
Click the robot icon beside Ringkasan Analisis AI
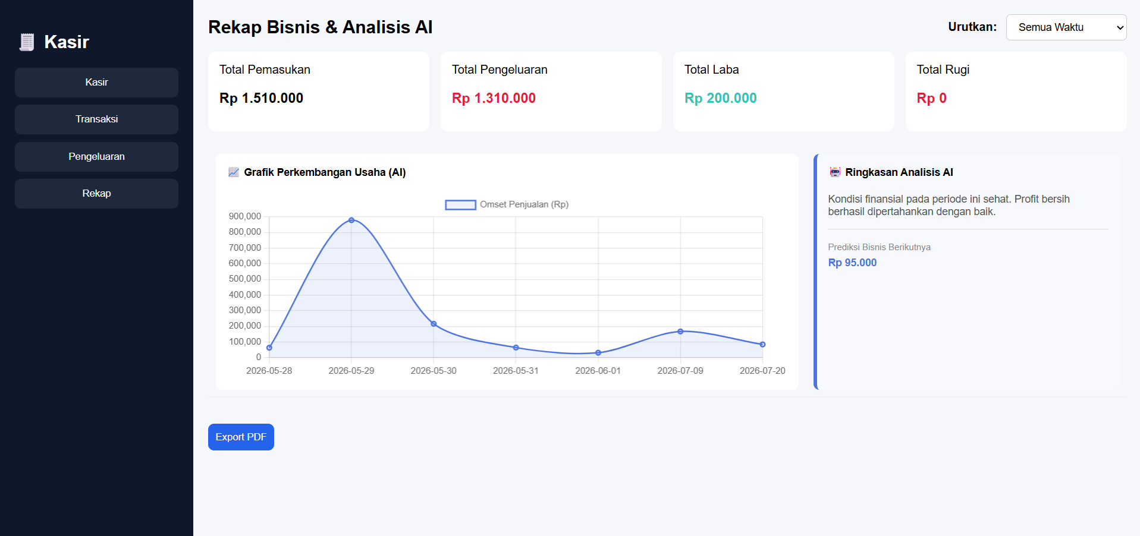835,172
